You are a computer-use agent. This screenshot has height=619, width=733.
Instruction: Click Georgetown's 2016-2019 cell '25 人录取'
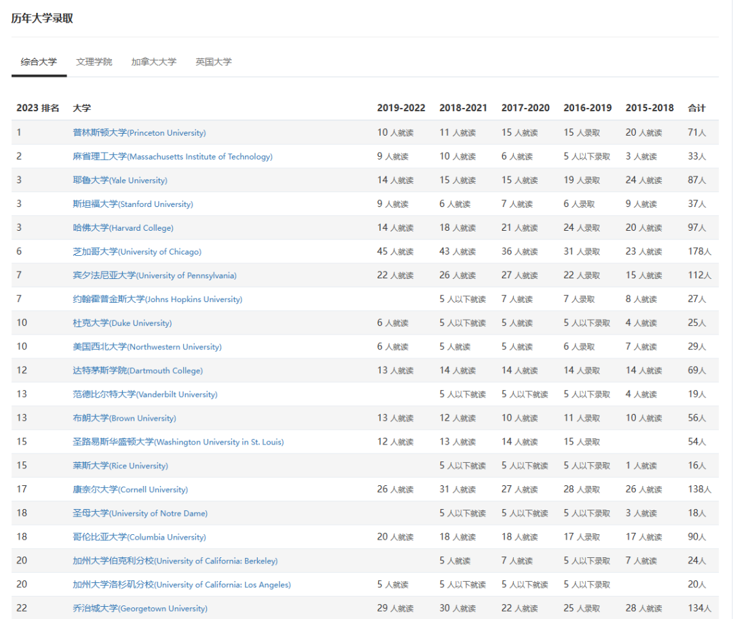[x=582, y=608]
